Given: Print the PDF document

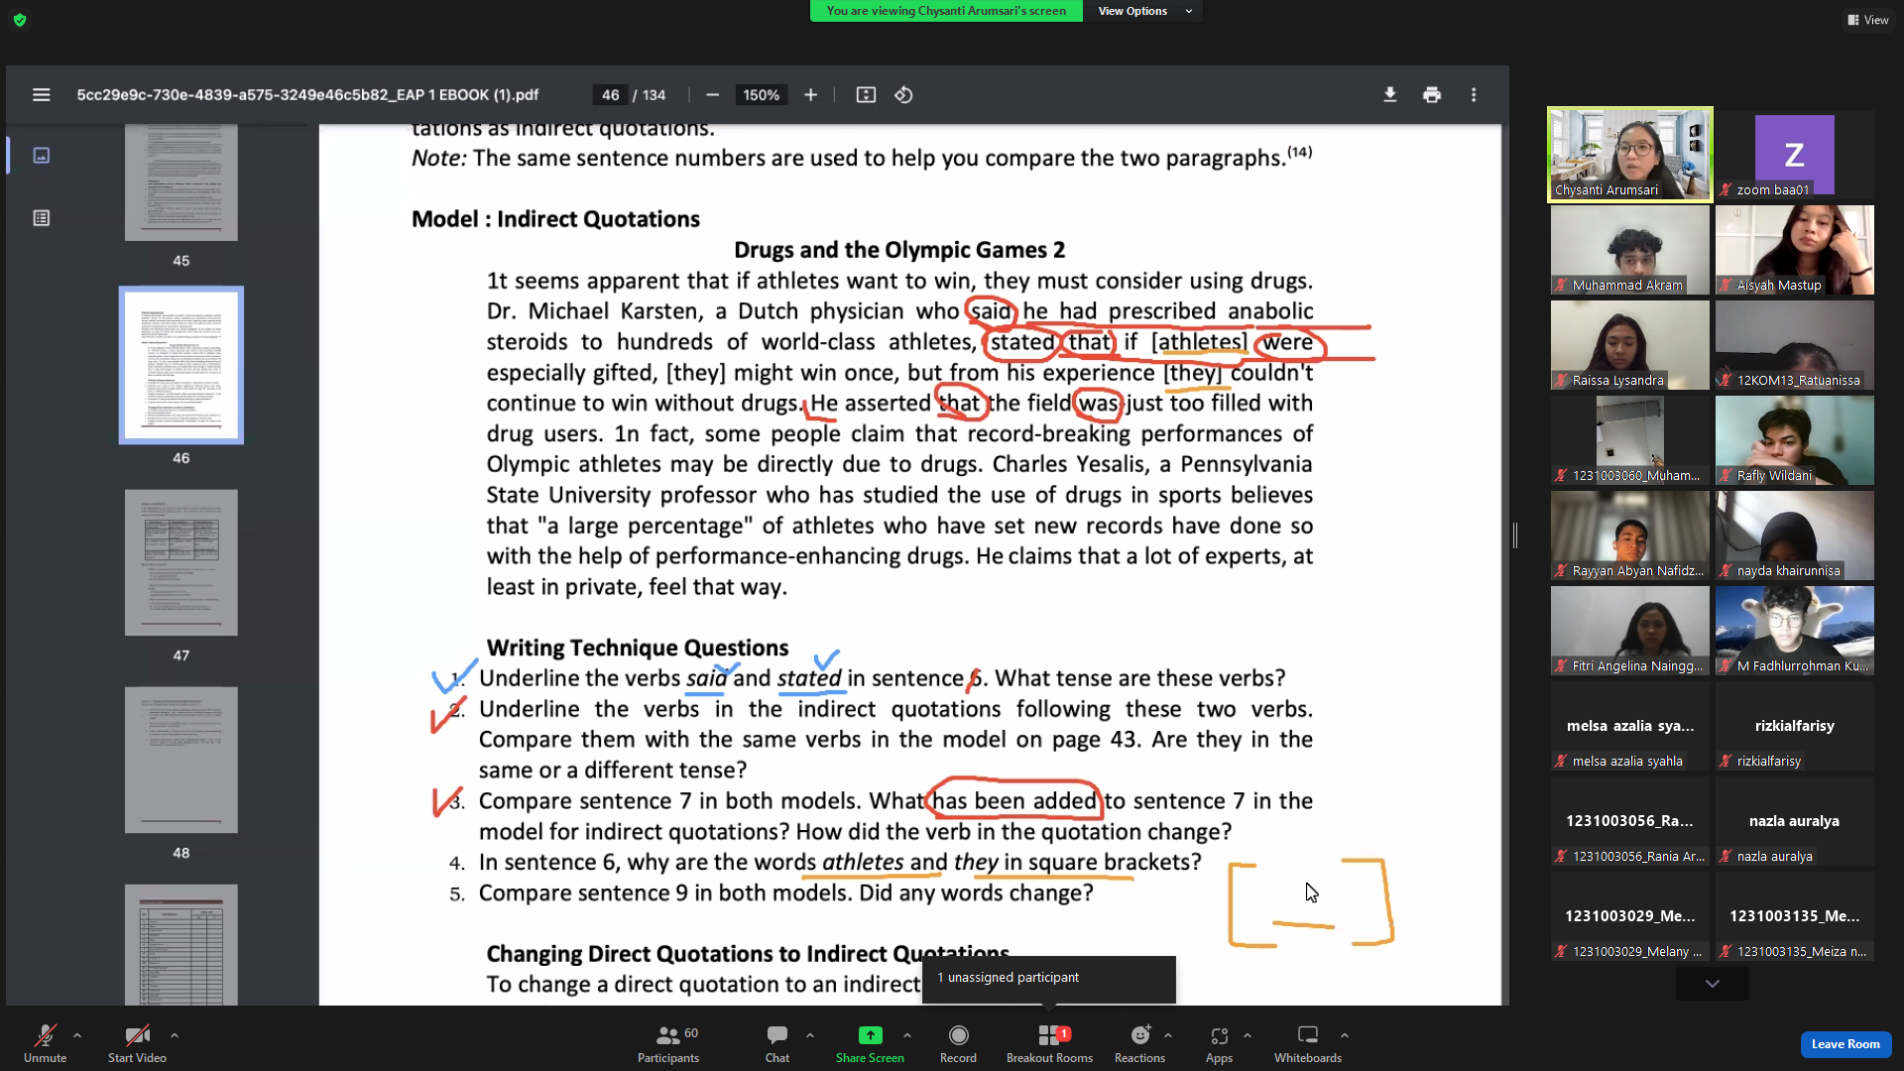Looking at the screenshot, I should click(x=1431, y=95).
